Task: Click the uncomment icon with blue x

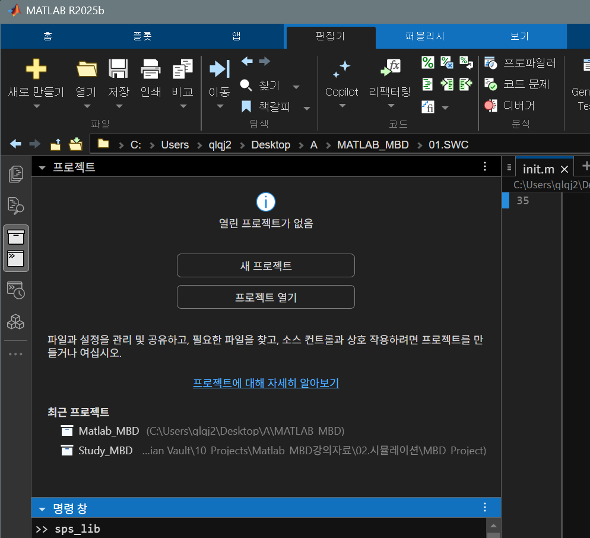Action: 446,62
